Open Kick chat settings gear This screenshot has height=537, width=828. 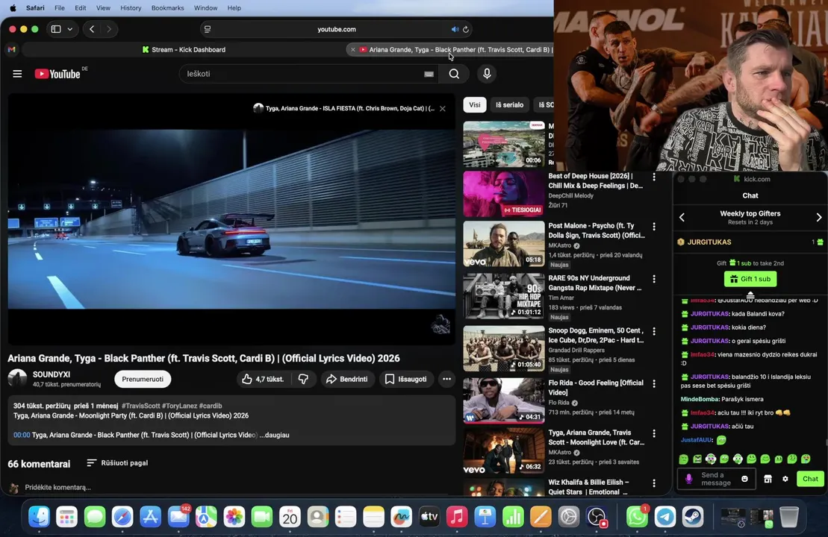pos(785,479)
